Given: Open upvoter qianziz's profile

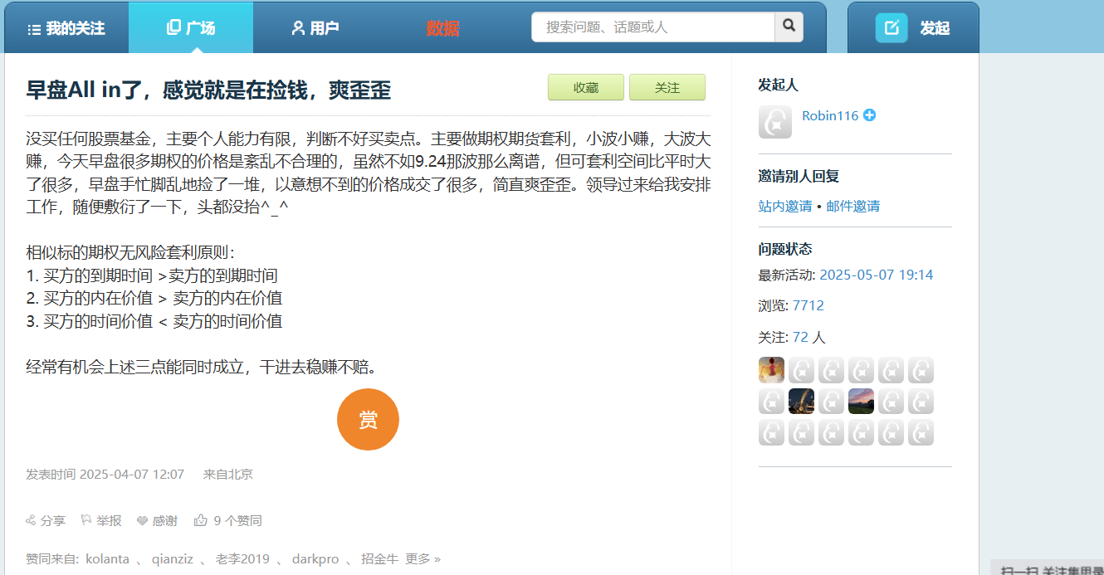Looking at the screenshot, I should [172, 558].
